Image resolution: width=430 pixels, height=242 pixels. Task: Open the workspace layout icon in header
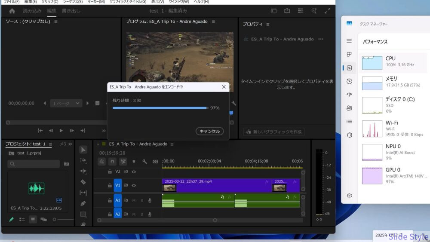coord(273,11)
